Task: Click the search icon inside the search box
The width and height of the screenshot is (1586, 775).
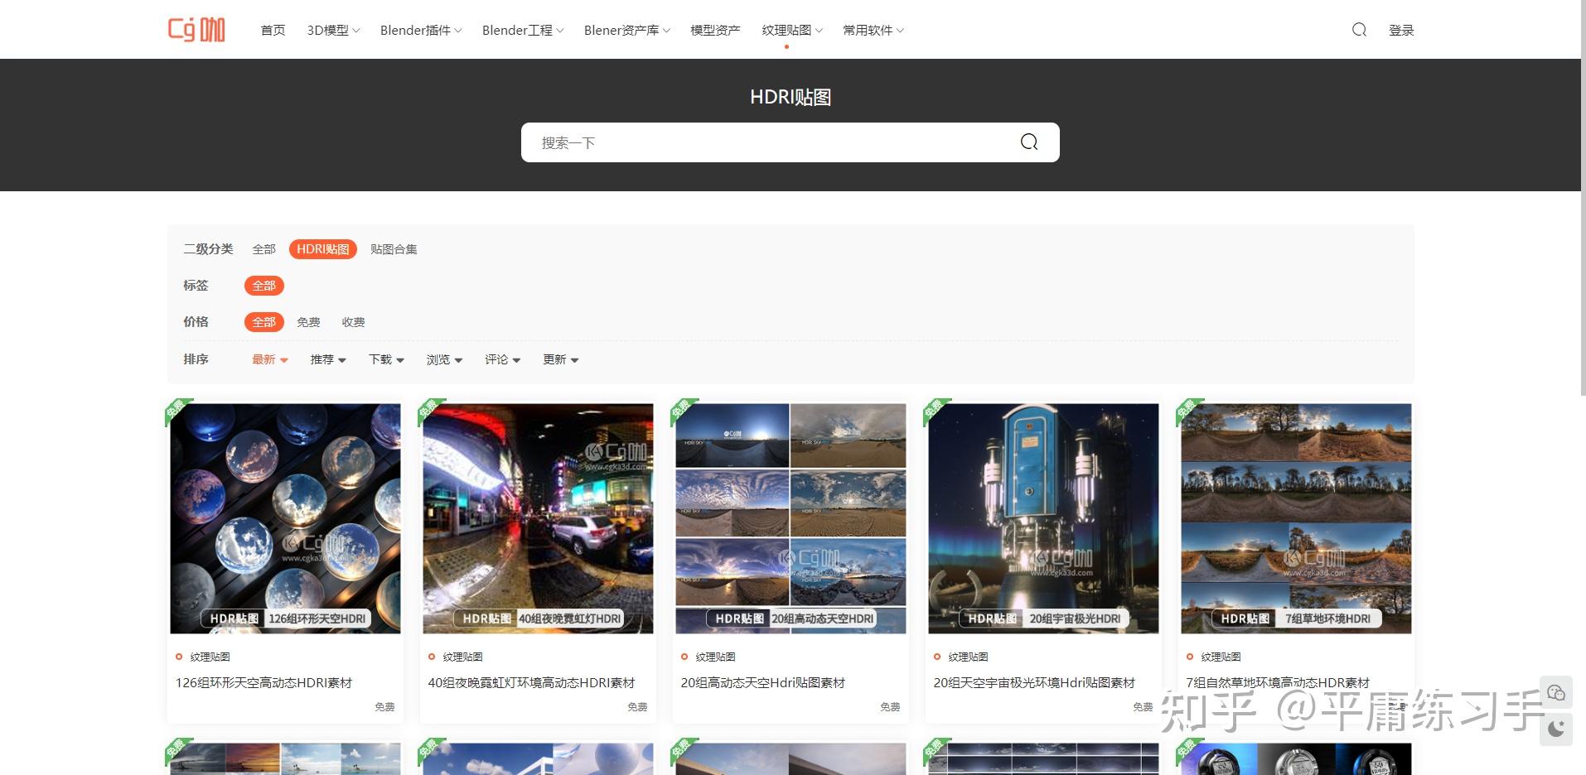Action: point(1028,142)
